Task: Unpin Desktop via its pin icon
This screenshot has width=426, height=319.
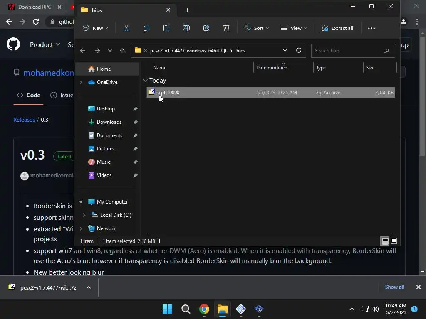Action: (x=135, y=109)
